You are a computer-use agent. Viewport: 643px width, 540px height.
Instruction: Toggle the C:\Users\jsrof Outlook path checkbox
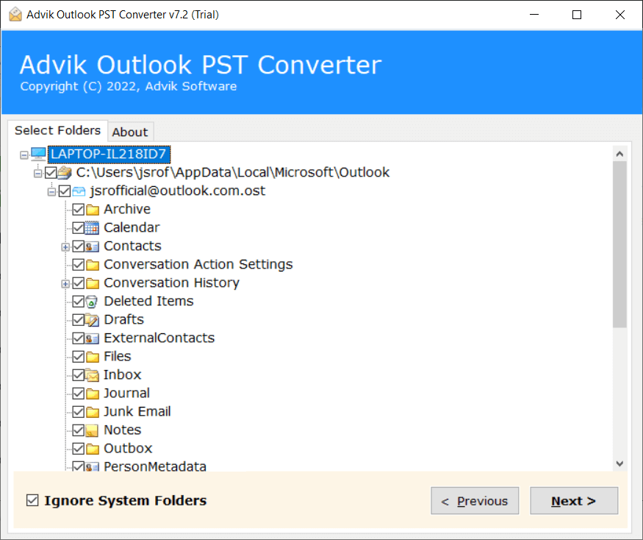(51, 173)
